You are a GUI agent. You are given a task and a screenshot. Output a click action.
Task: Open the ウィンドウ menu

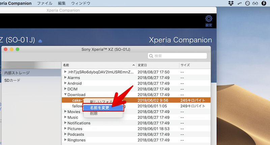(81, 3)
